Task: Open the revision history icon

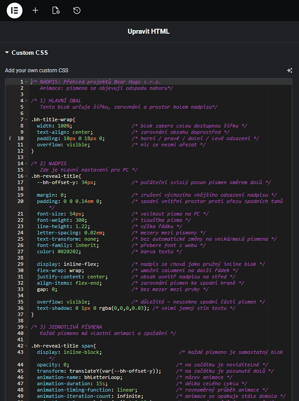Action: 77,10
